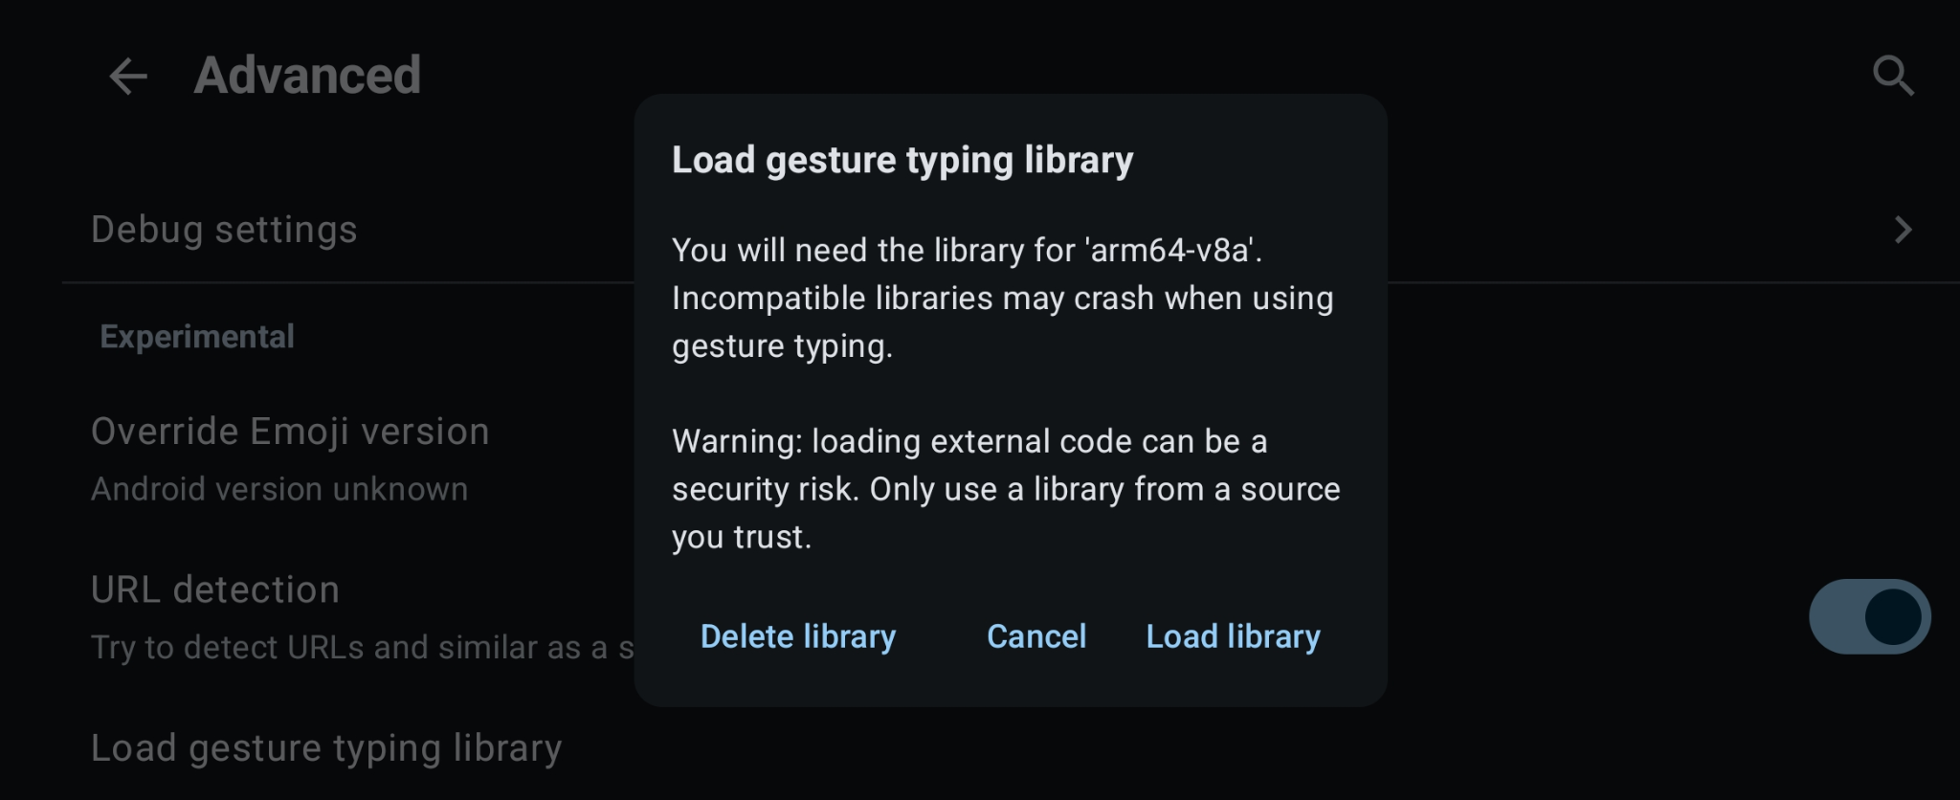
Task: Open Override Emoji version setting
Action: coord(290,431)
